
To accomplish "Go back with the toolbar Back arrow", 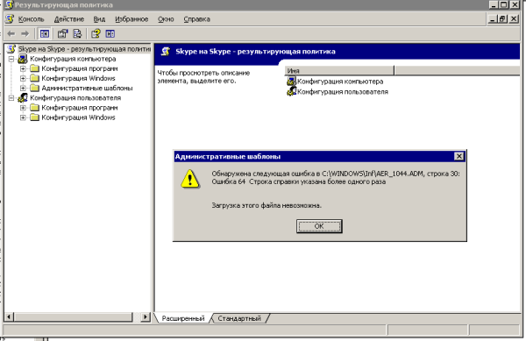I will click(11, 33).
